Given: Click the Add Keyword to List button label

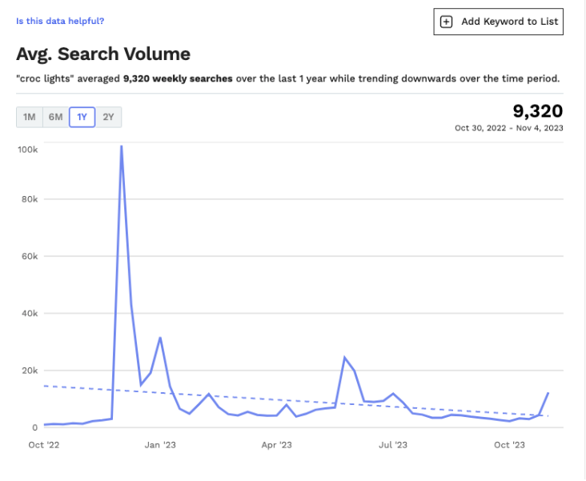Looking at the screenshot, I should (x=509, y=22).
